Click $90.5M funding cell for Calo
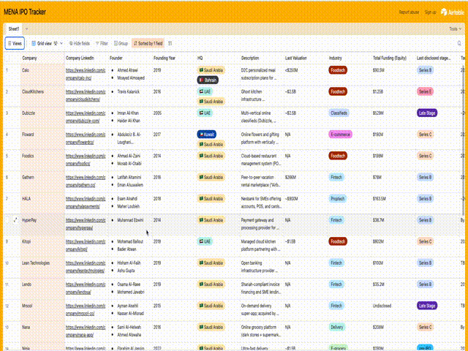 coord(393,75)
